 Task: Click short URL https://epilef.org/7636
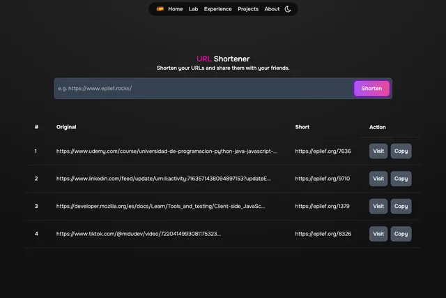tap(323, 151)
